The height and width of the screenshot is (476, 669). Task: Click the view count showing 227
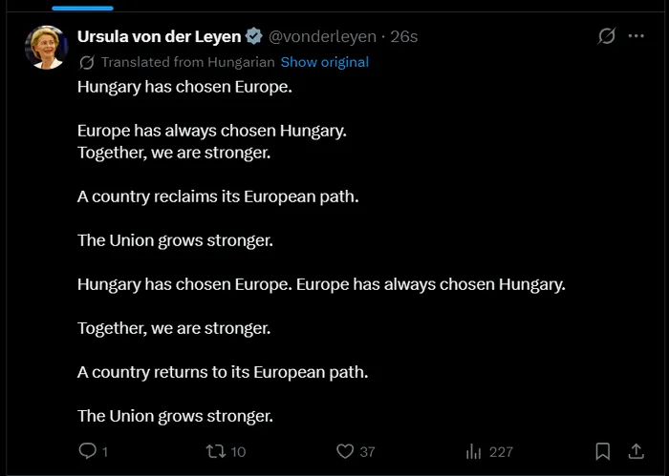501,451
